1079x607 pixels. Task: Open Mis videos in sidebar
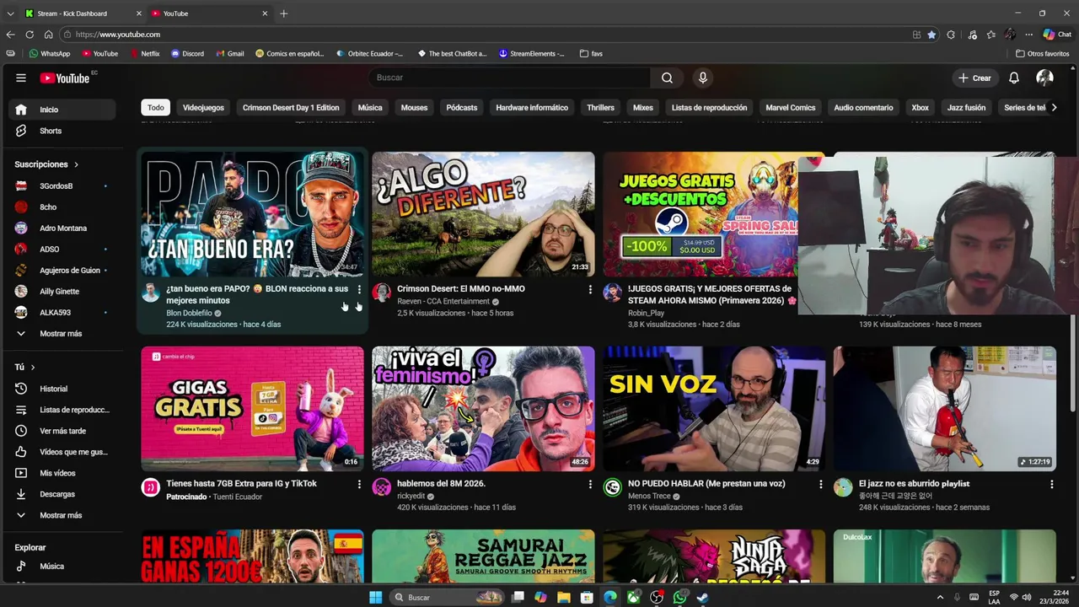click(62, 473)
